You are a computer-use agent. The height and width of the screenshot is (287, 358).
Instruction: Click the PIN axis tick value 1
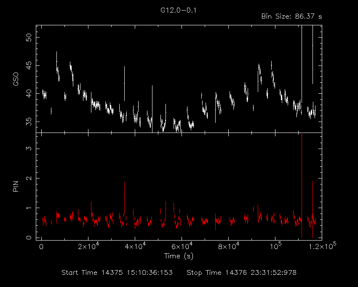29,208
